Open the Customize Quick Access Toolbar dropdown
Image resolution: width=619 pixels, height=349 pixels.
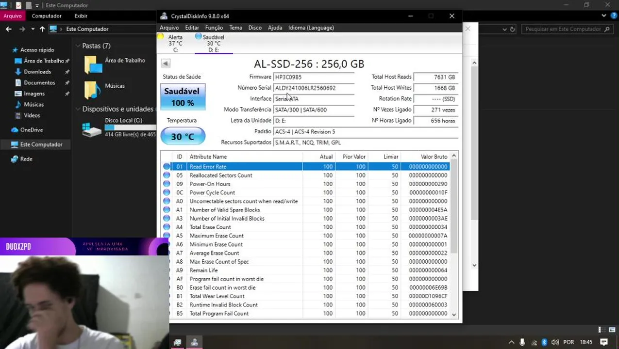37,5
